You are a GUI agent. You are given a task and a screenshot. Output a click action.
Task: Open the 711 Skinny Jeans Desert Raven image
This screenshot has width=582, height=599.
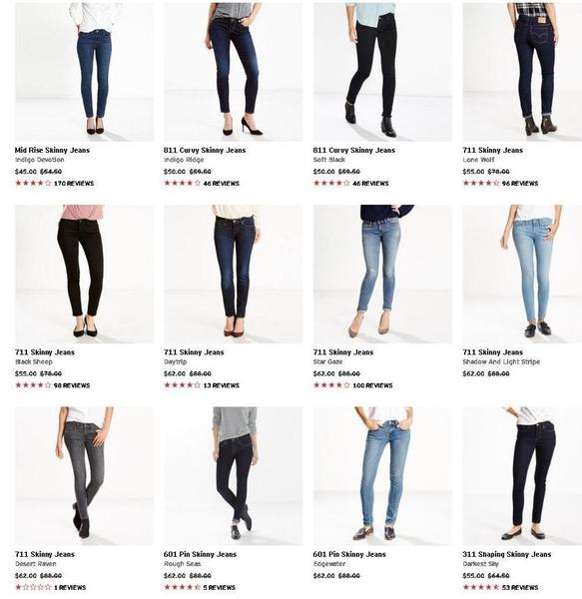point(85,476)
